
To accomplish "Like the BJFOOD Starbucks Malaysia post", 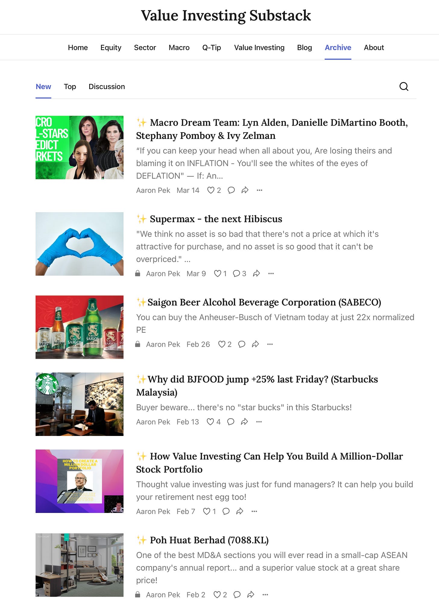I will [x=214, y=422].
